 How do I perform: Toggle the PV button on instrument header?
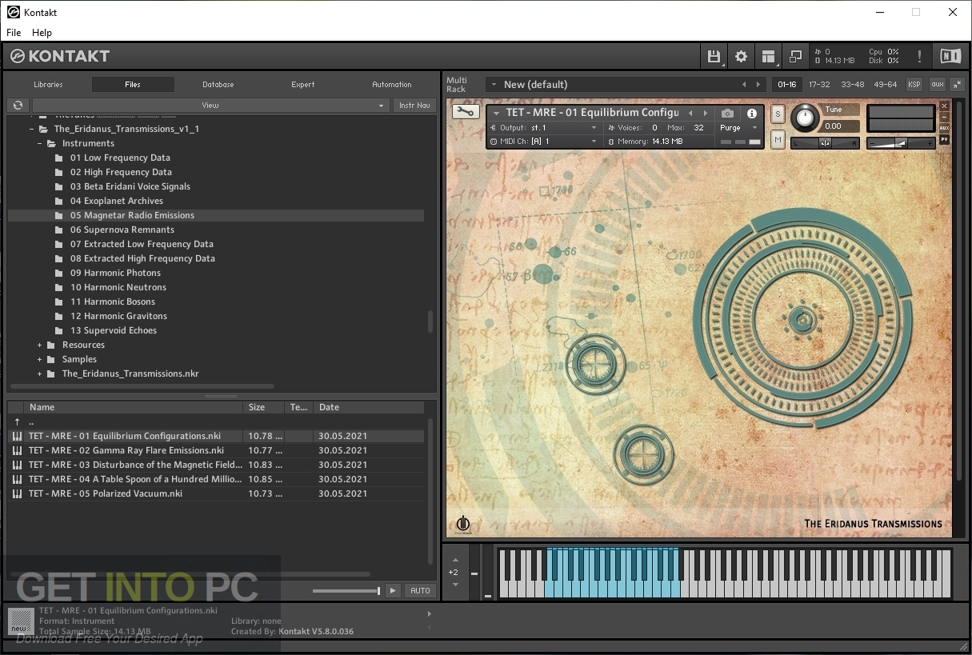(944, 139)
